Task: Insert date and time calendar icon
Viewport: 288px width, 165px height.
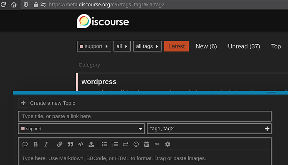Action: pos(147,144)
